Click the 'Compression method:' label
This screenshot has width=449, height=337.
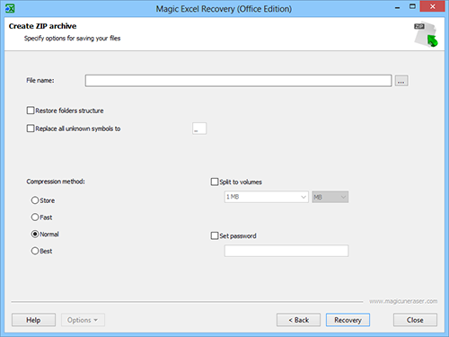tap(56, 182)
